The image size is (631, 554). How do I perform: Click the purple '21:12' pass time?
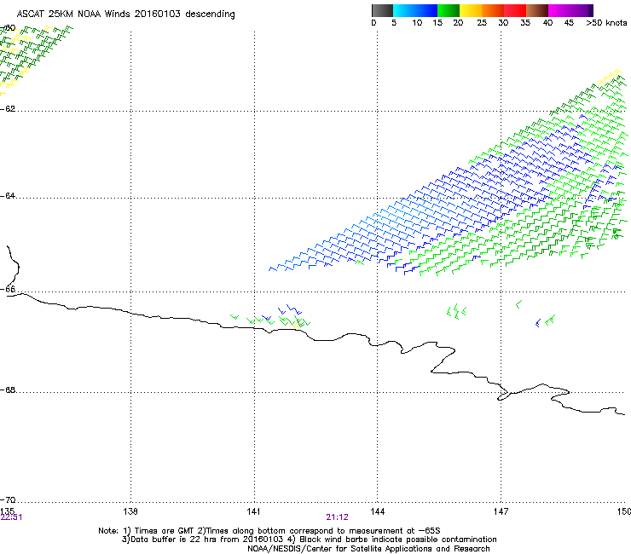(x=337, y=517)
